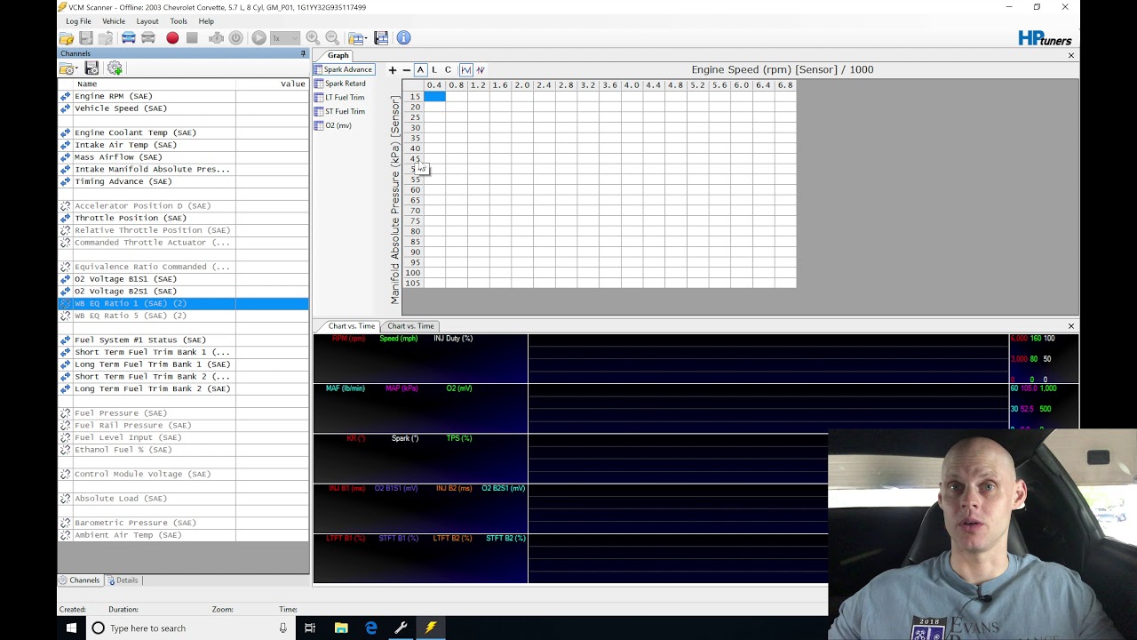
Task: Select the WB EQ Ratio 1 (SAE) channel
Action: [x=183, y=303]
